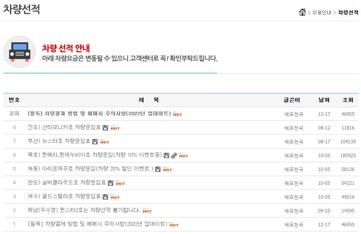
Task: Click view count 14595
Action: [x=348, y=210]
